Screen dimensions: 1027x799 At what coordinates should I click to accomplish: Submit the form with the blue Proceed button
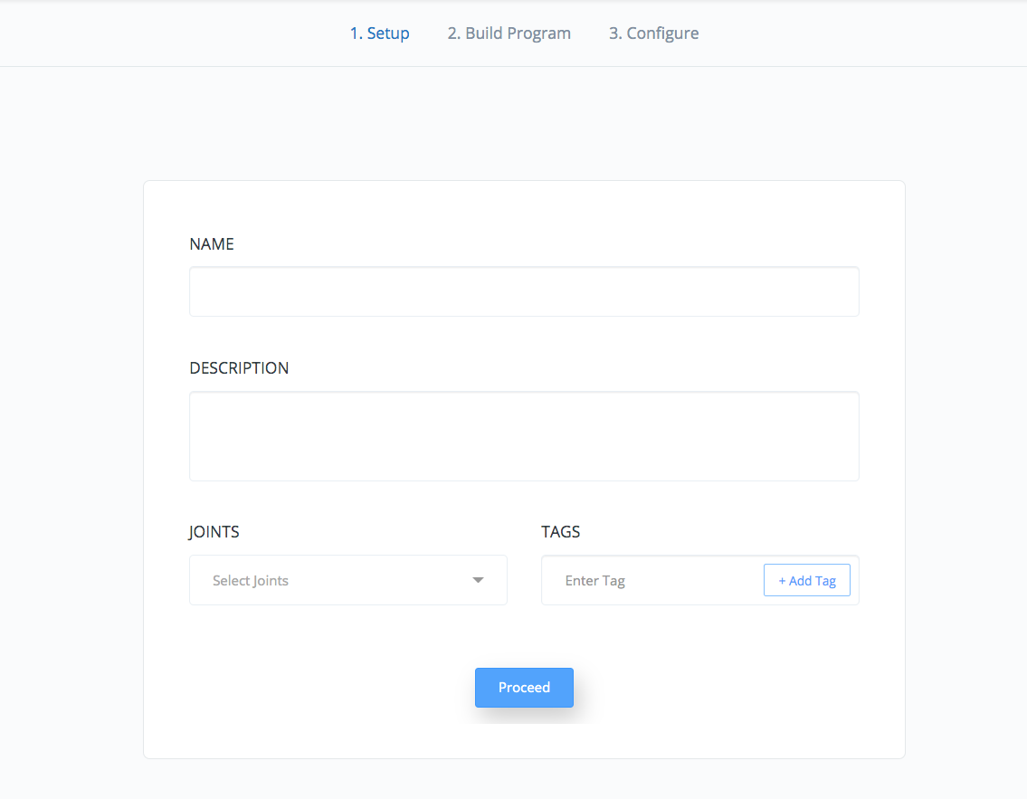coord(524,687)
